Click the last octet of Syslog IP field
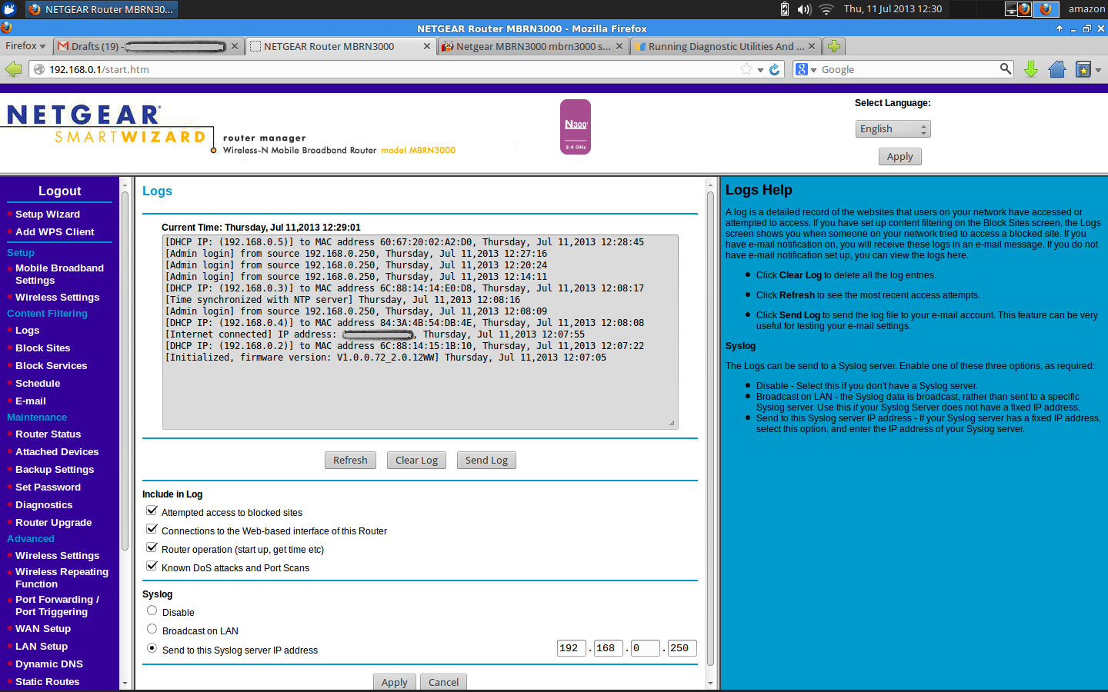This screenshot has width=1108, height=692. [x=682, y=648]
